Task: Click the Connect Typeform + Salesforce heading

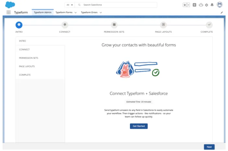Action: click(139, 93)
